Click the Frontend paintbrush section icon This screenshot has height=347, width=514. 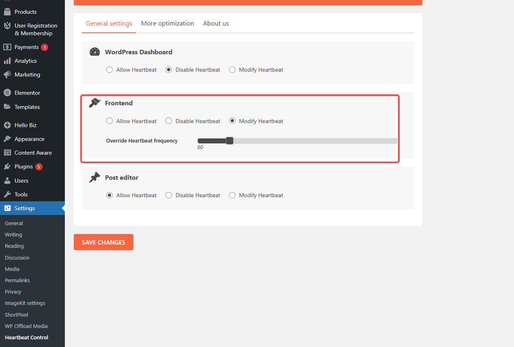tap(94, 103)
